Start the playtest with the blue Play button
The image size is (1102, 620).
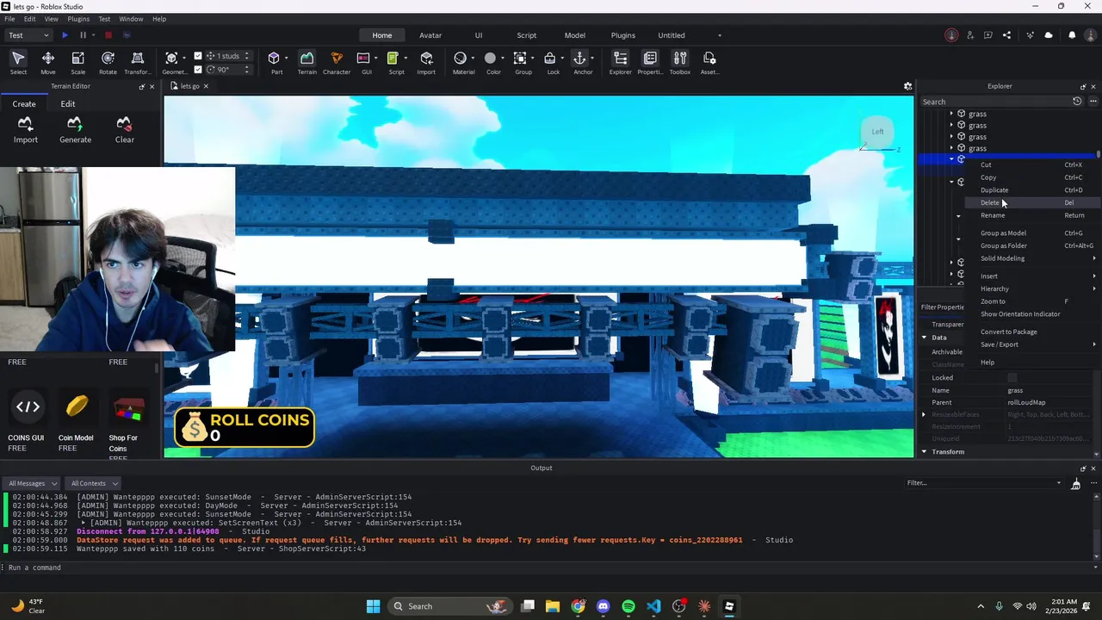[65, 35]
